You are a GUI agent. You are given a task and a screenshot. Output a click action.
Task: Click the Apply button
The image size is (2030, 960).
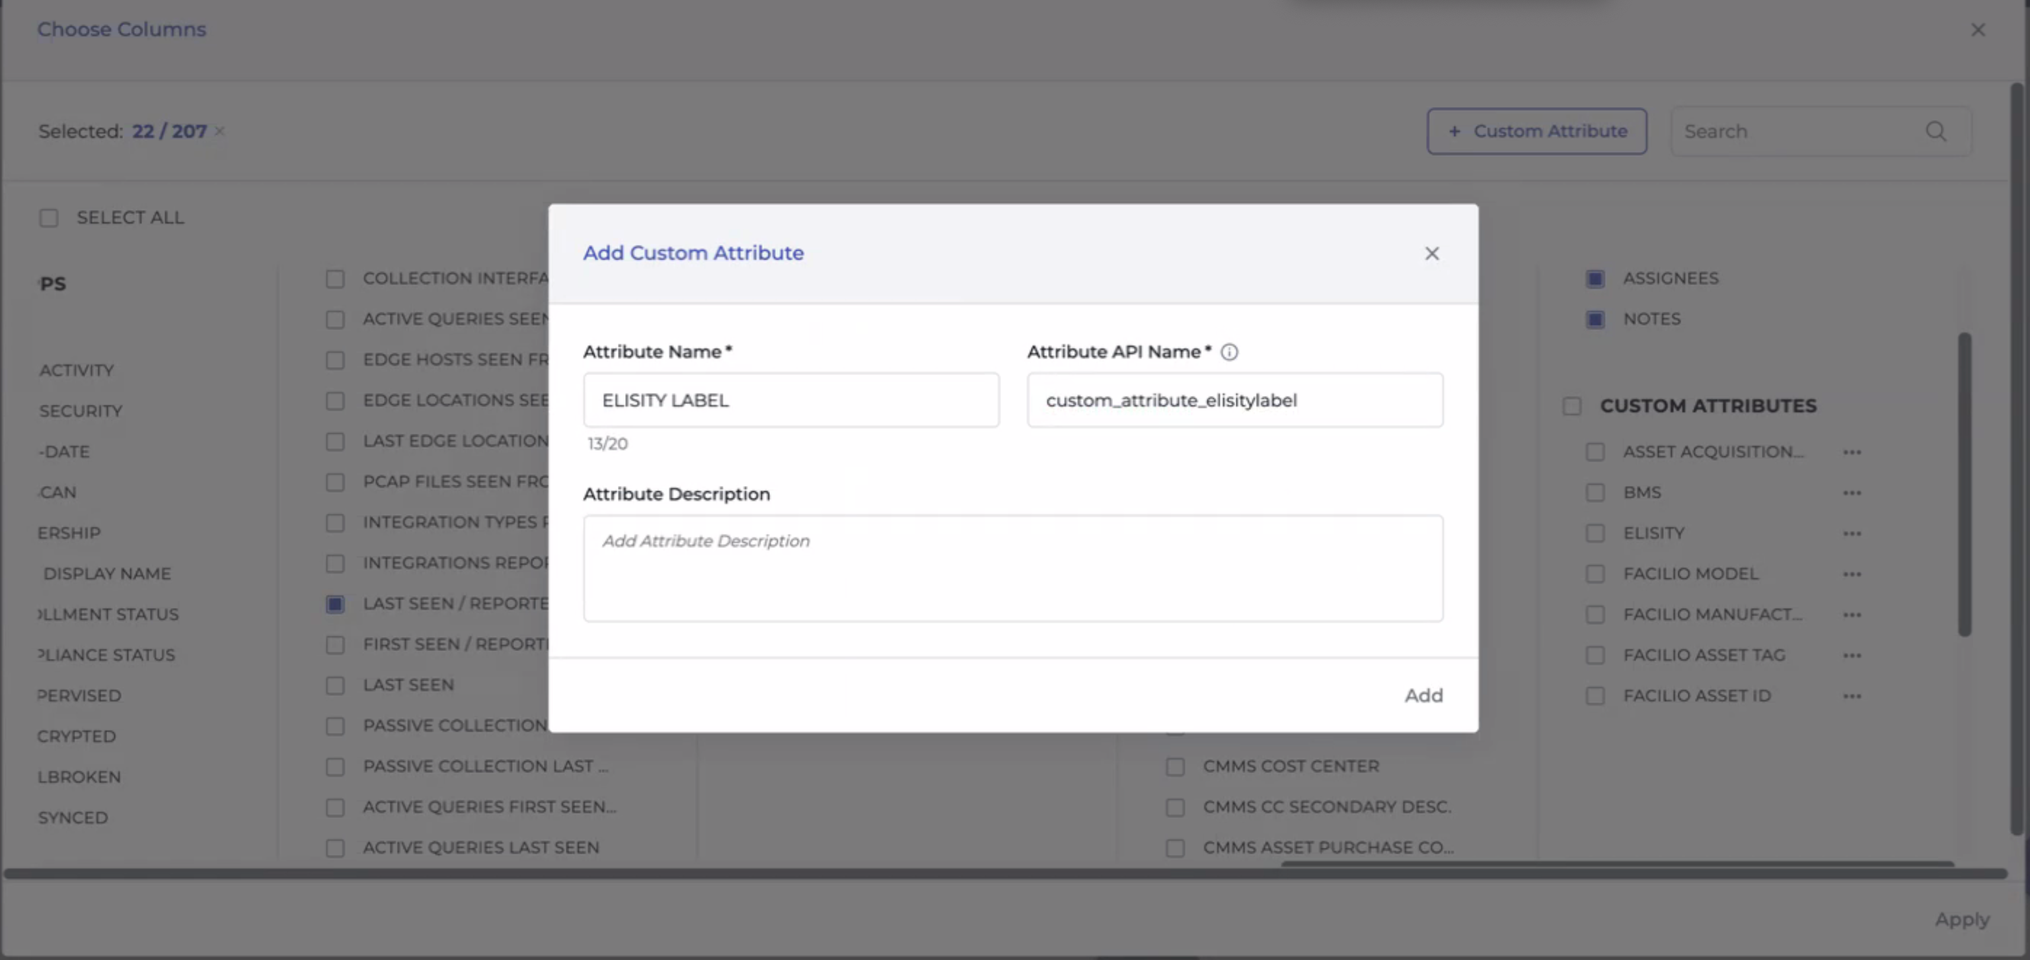1961,919
